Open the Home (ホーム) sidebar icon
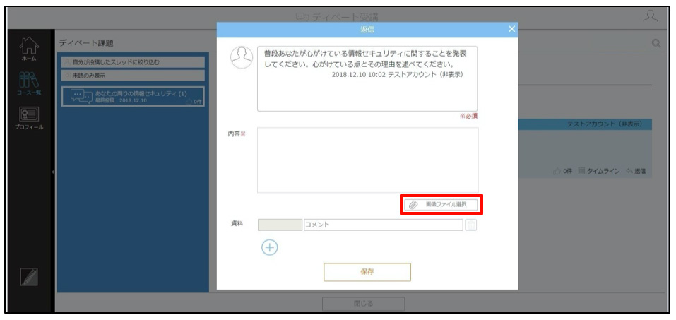The height and width of the screenshot is (320, 676). click(x=28, y=49)
